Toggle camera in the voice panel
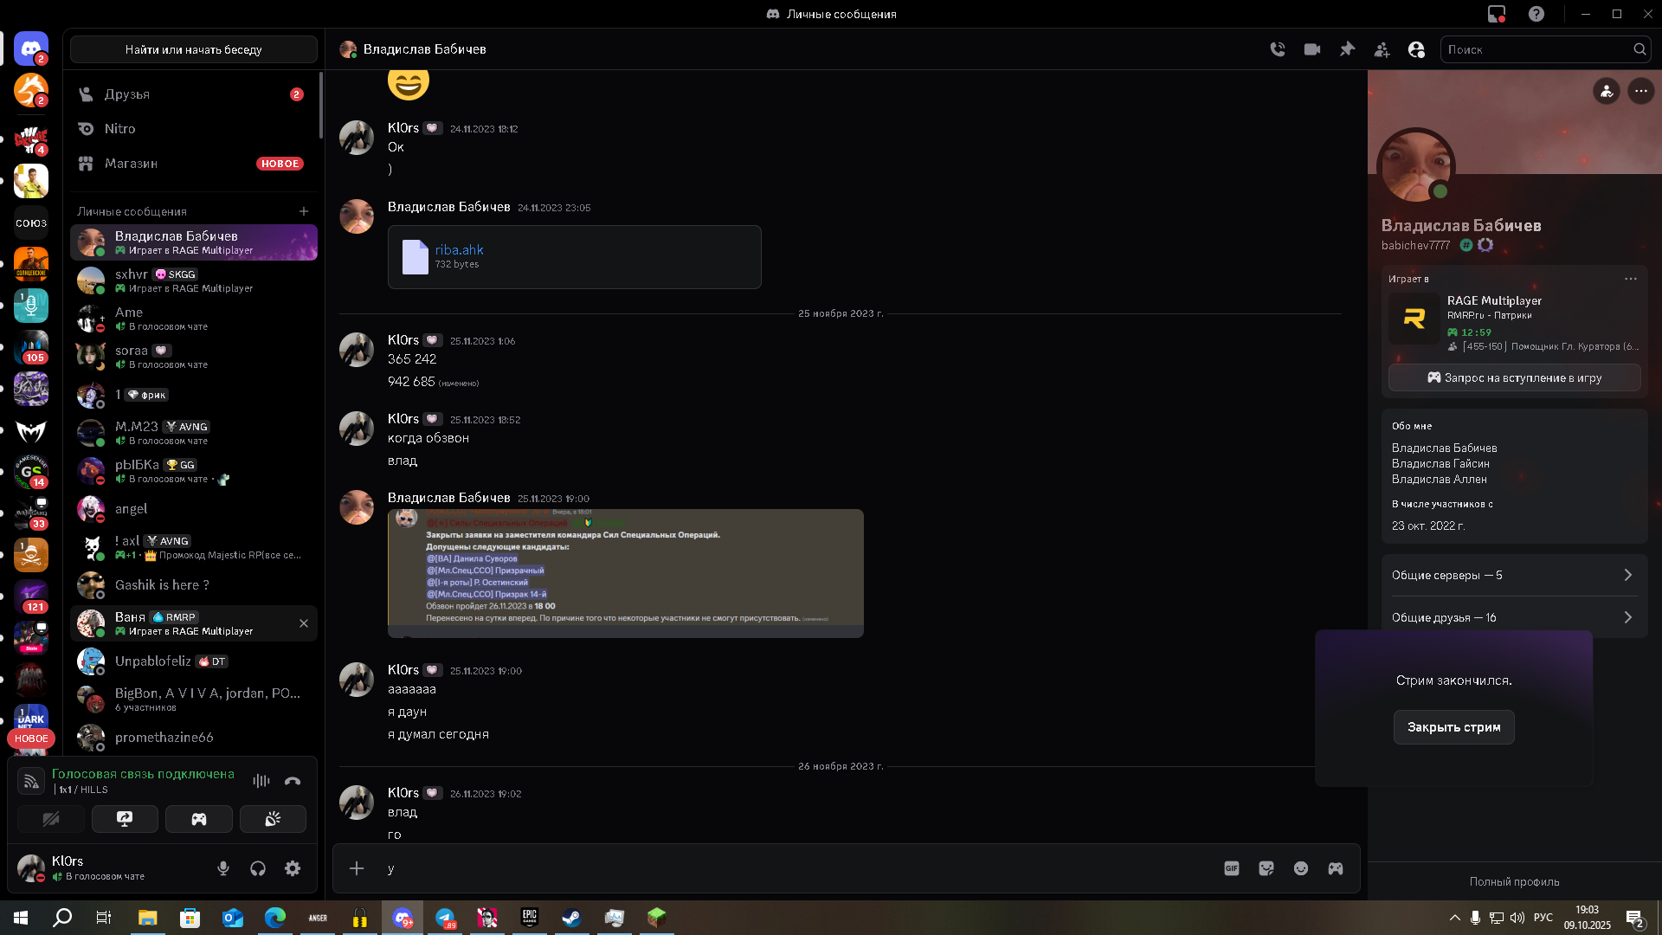The width and height of the screenshot is (1662, 935). [x=51, y=819]
